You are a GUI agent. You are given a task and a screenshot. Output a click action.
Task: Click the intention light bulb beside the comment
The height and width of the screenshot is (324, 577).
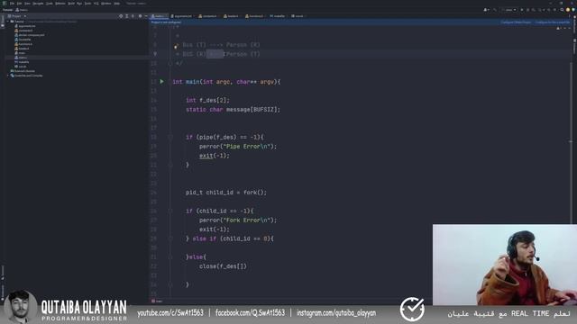176,46
